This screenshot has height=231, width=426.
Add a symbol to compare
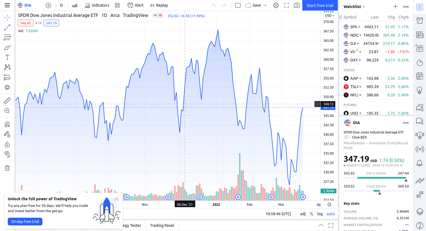point(48,5)
